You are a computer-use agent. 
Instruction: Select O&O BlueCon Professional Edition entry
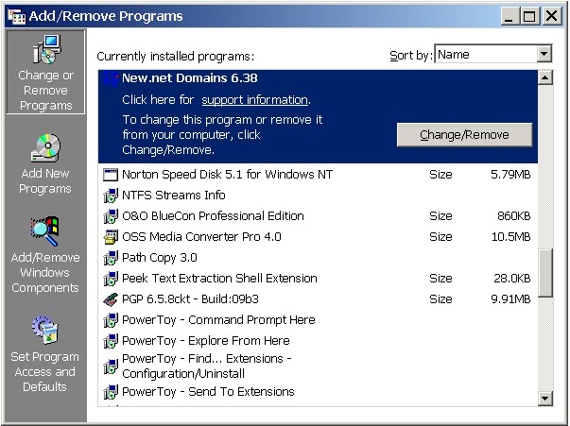click(318, 216)
